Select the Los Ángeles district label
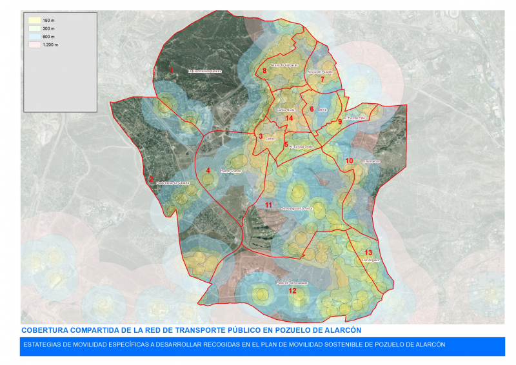 point(371,260)
